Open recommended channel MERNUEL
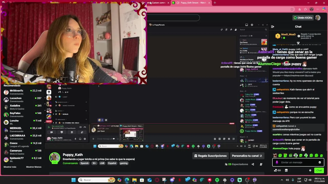 pos(23,130)
